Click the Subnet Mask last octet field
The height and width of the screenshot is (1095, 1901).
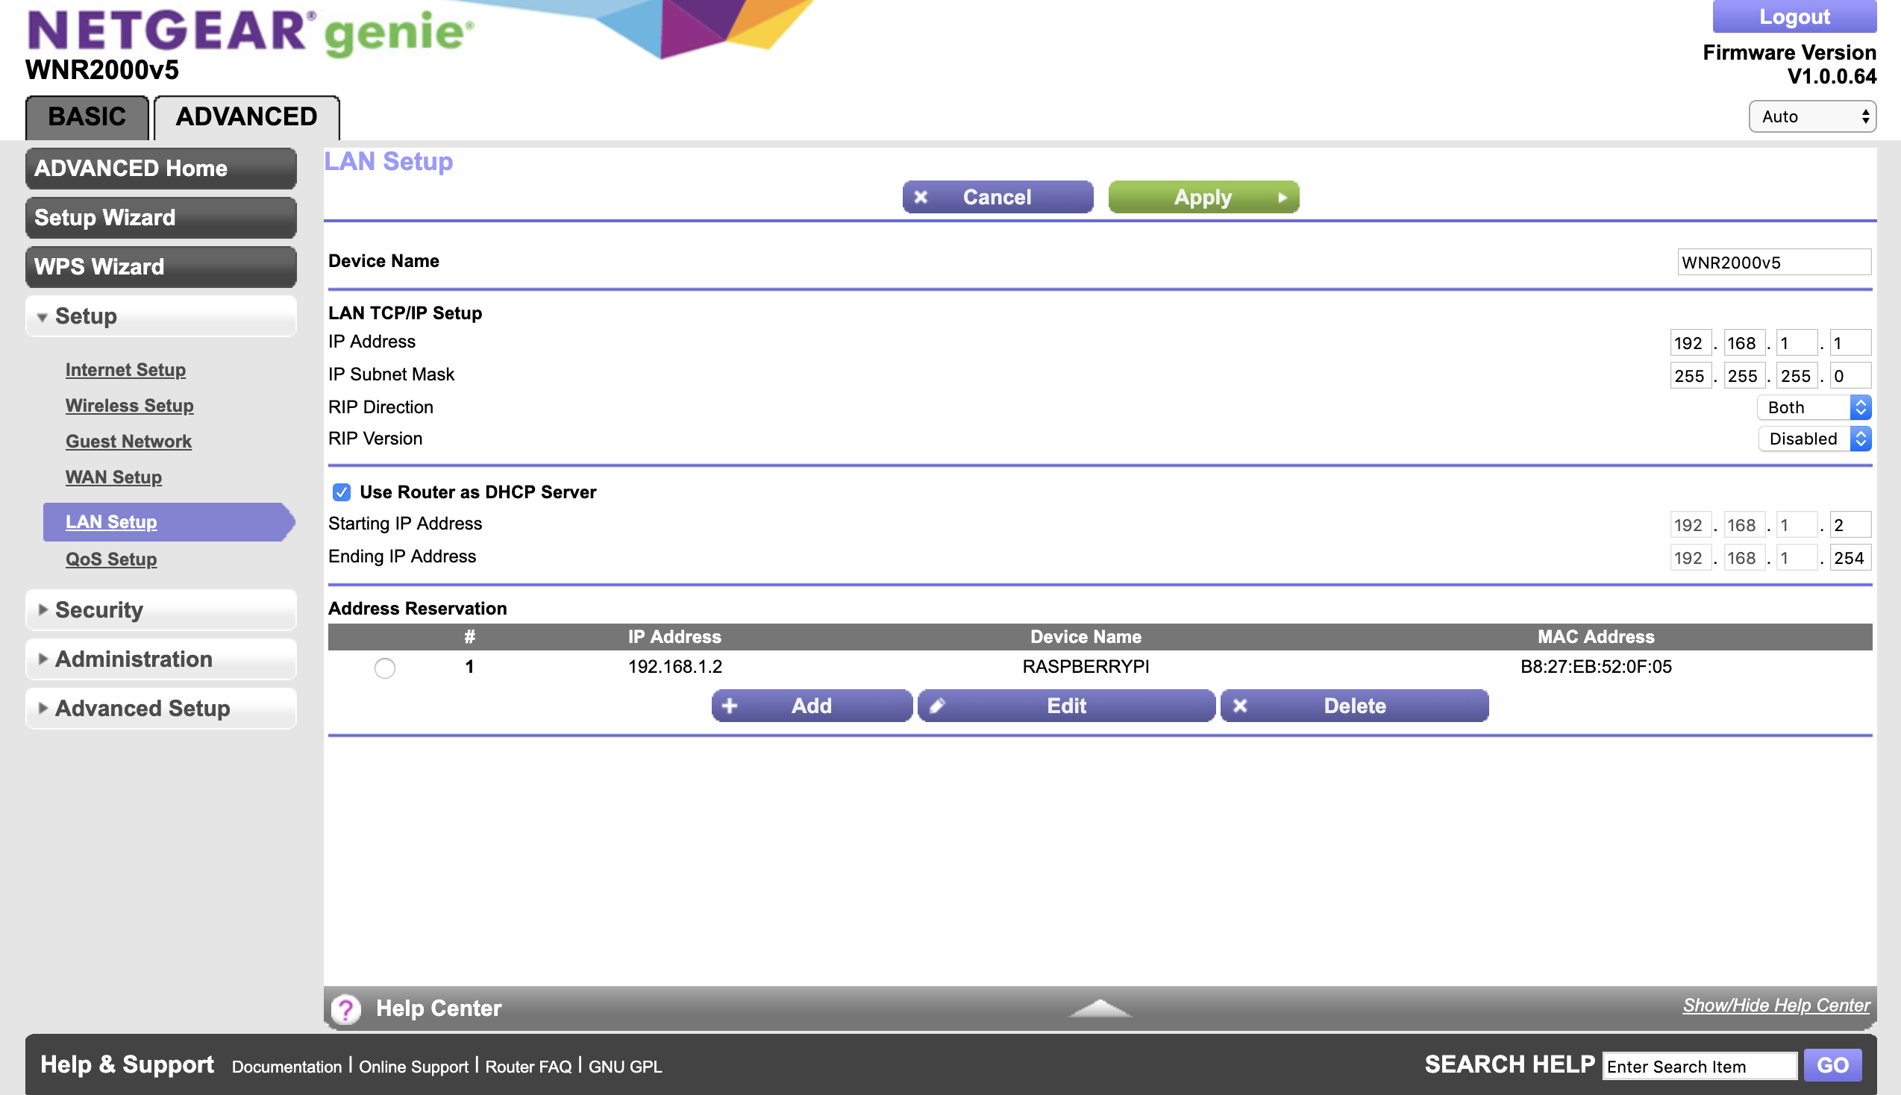1850,376
